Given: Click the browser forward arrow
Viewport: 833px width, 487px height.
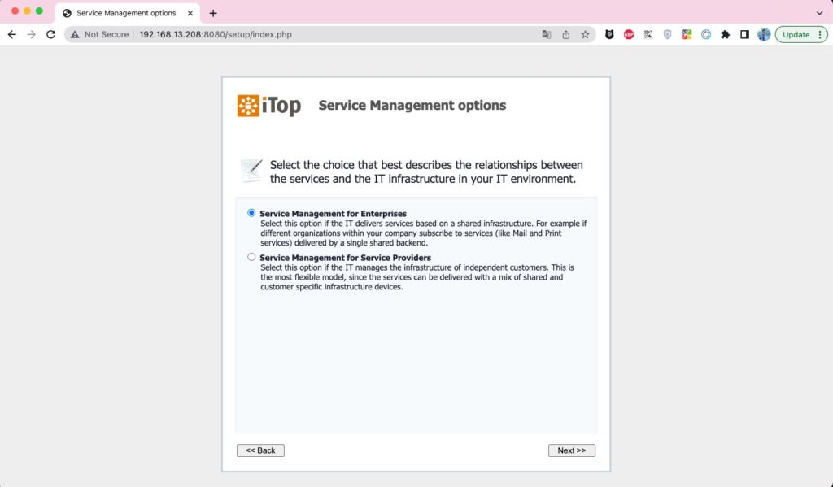Looking at the screenshot, I should point(32,34).
